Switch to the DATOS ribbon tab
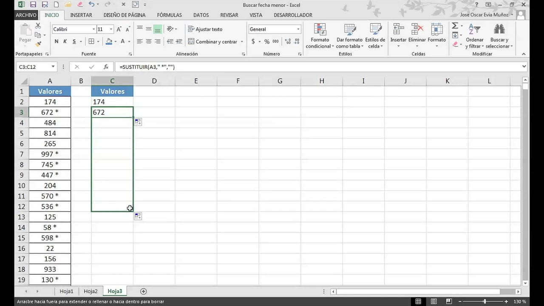The width and height of the screenshot is (544, 306). pos(201,15)
